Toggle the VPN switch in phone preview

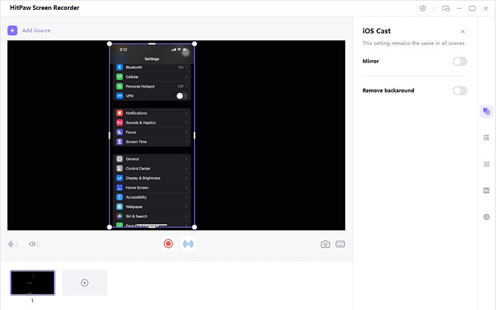(x=182, y=96)
